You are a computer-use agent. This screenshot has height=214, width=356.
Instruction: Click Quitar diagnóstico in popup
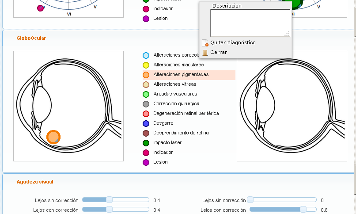pyautogui.click(x=232, y=42)
